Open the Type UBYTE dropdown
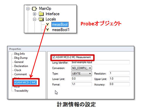 point(81,73)
